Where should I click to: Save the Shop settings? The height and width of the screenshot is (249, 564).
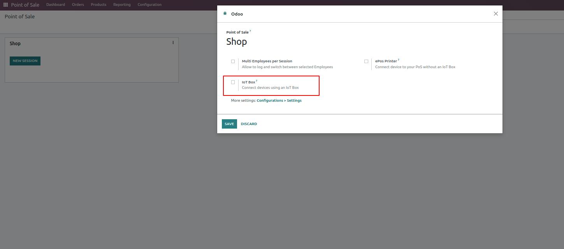tap(229, 124)
